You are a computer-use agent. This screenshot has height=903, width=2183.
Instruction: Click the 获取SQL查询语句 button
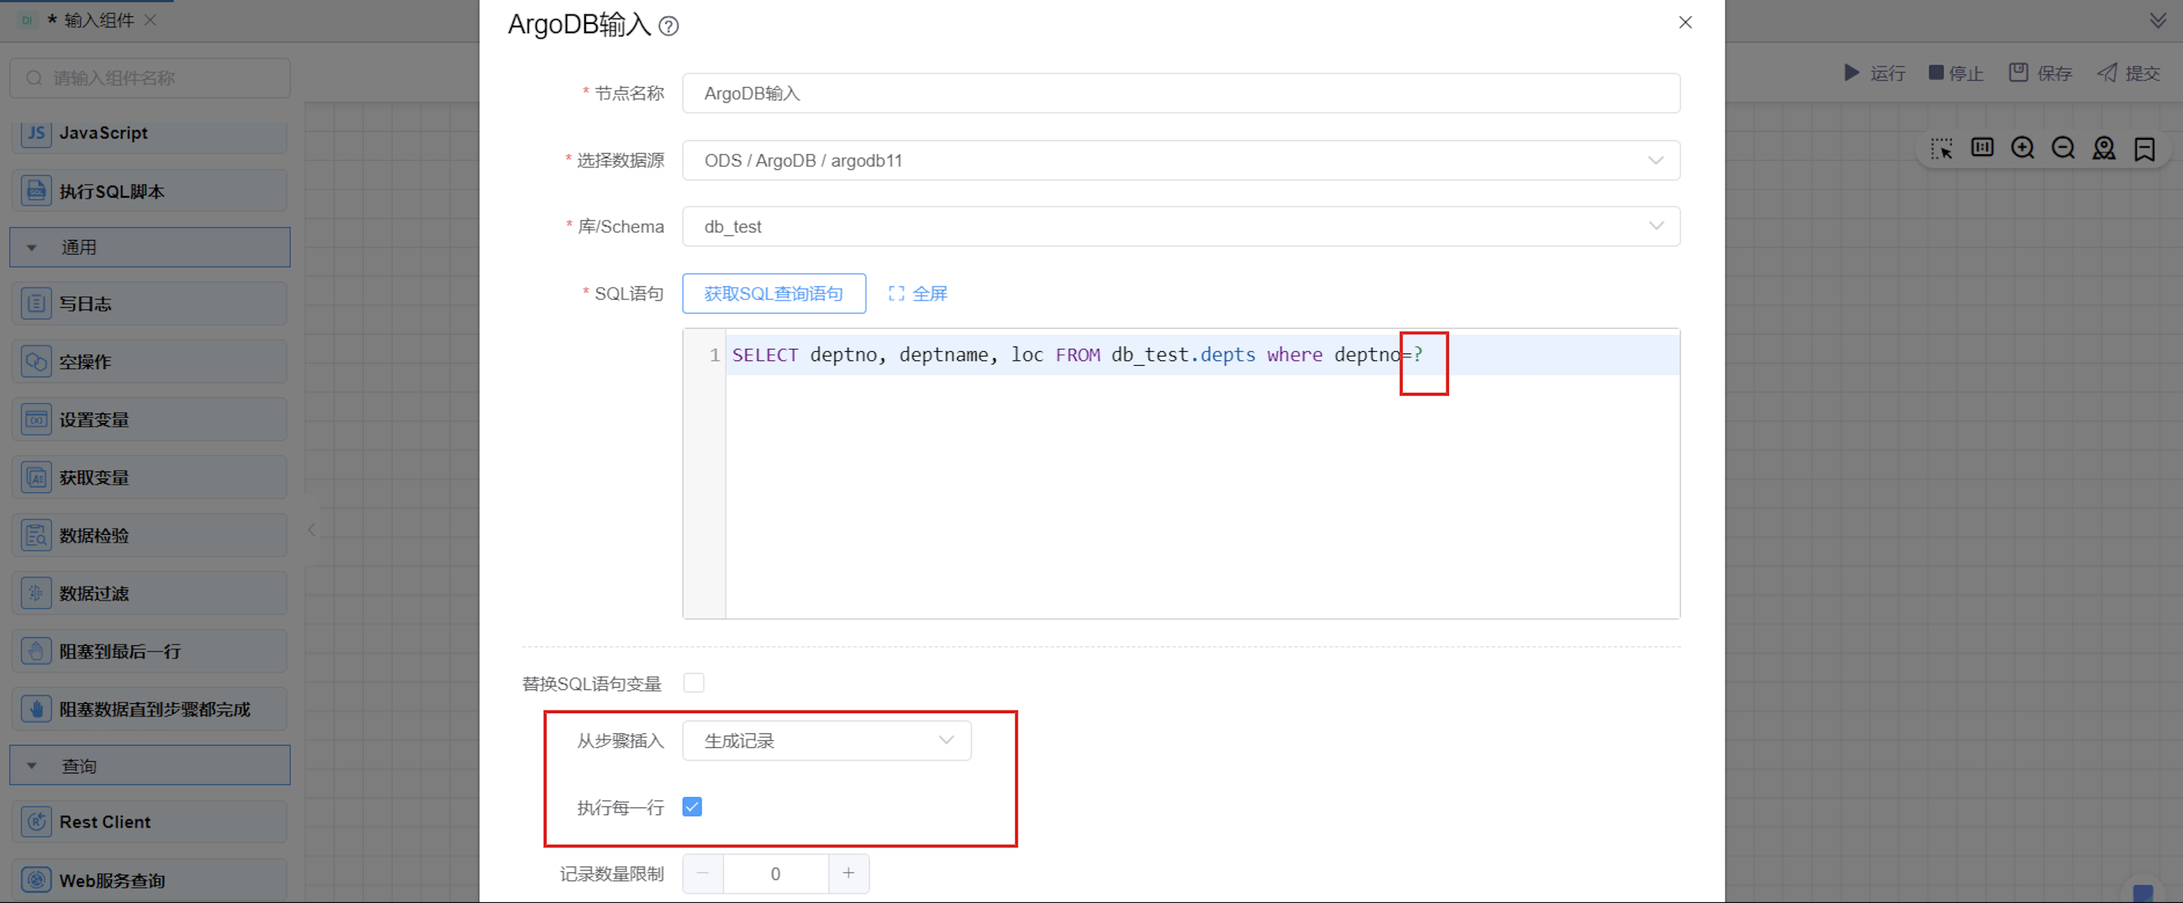click(x=773, y=293)
